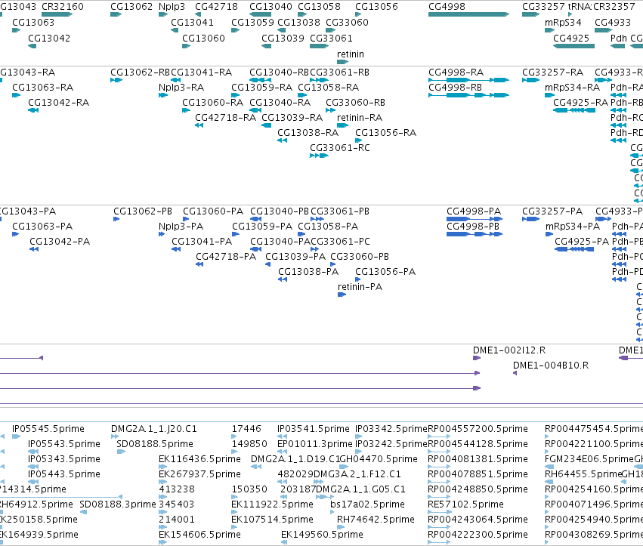Select the CG42718-RA transcript label
Image resolution: width=643 pixels, height=546 pixels.
pos(226,118)
